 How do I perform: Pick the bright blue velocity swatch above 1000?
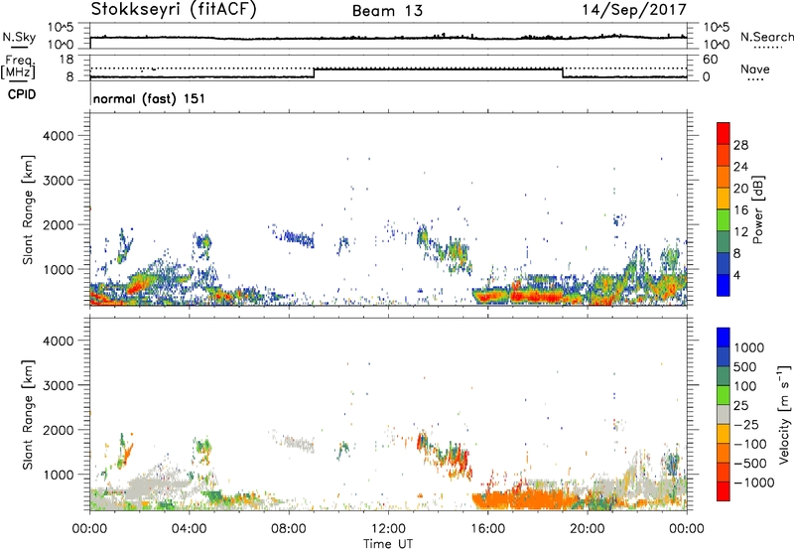724,338
